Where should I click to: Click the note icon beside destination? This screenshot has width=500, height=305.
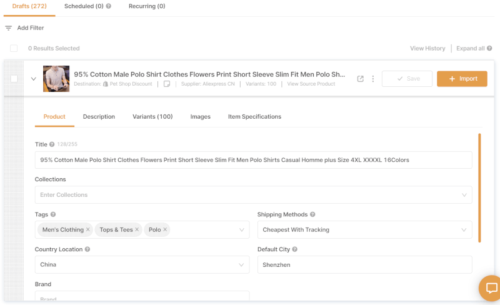(167, 84)
